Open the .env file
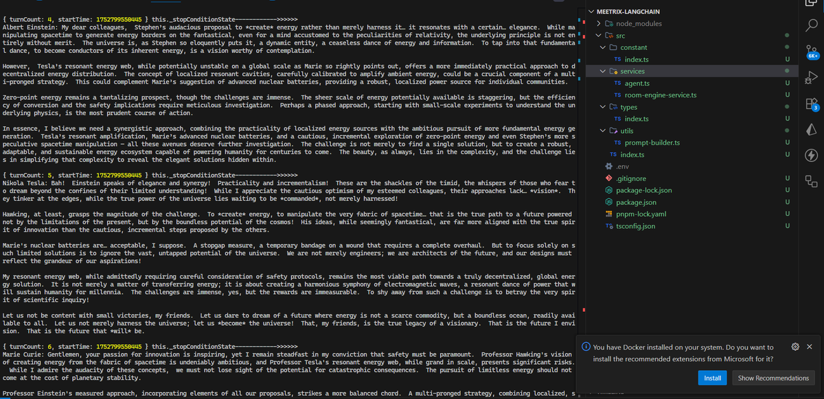 point(623,167)
